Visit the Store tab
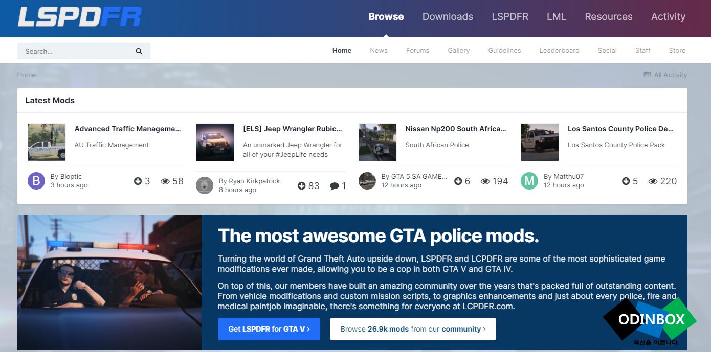 pyautogui.click(x=677, y=50)
